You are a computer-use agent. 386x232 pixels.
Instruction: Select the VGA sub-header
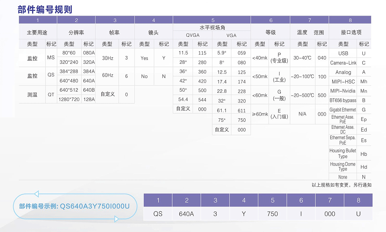click(231, 35)
